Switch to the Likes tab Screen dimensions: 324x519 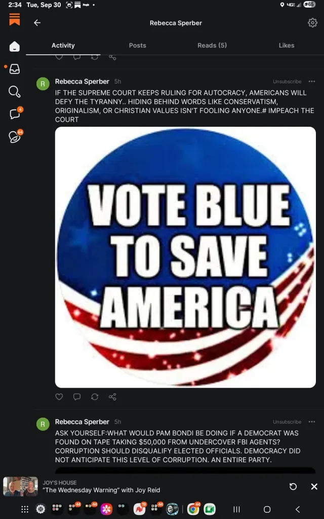[x=287, y=45]
